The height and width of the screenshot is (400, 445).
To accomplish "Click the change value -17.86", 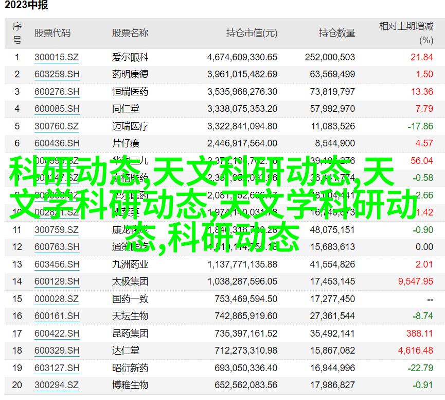I will click(x=420, y=126).
